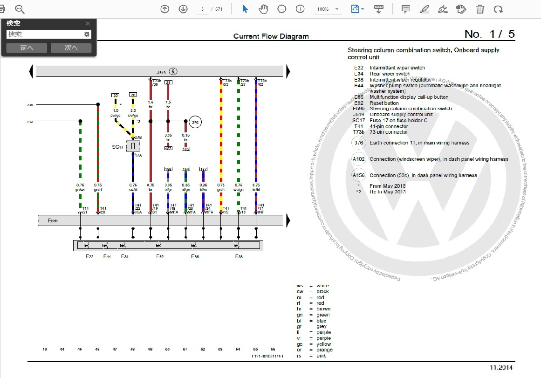This screenshot has height=378, width=541.
Task: Zoom in with the plus icon
Action: click(x=301, y=9)
